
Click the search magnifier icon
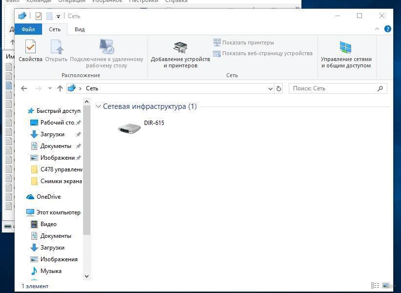click(380, 88)
